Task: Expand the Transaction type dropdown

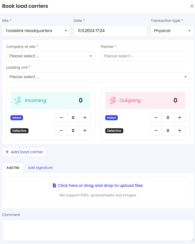Action: click(x=172, y=31)
